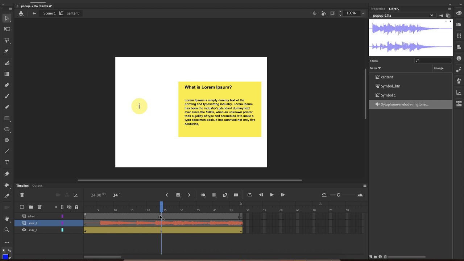This screenshot has width=464, height=261.
Task: Select Symbol 1 in the Library
Action: 411,95
